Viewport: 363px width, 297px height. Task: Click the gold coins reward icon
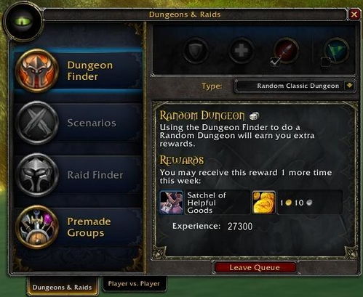(264, 203)
